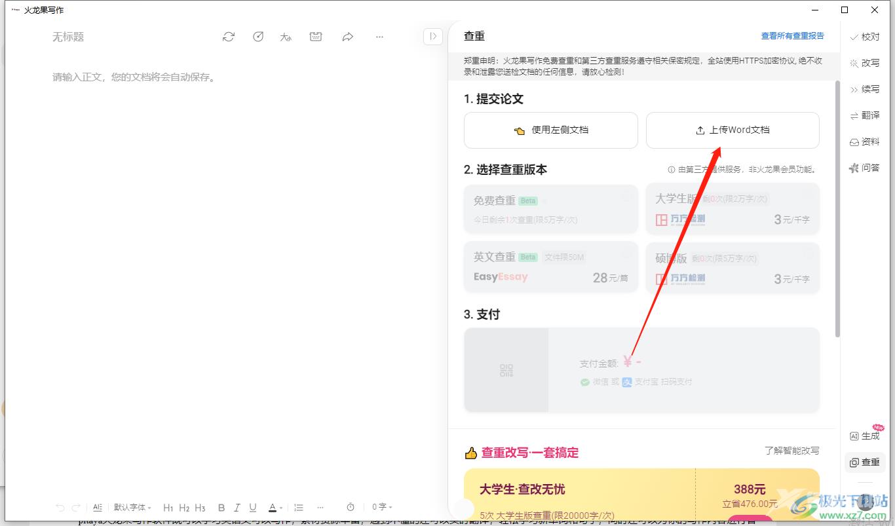Viewport: 895px width, 526px height.
Task: Click the 无标题 document title field
Action: point(68,37)
